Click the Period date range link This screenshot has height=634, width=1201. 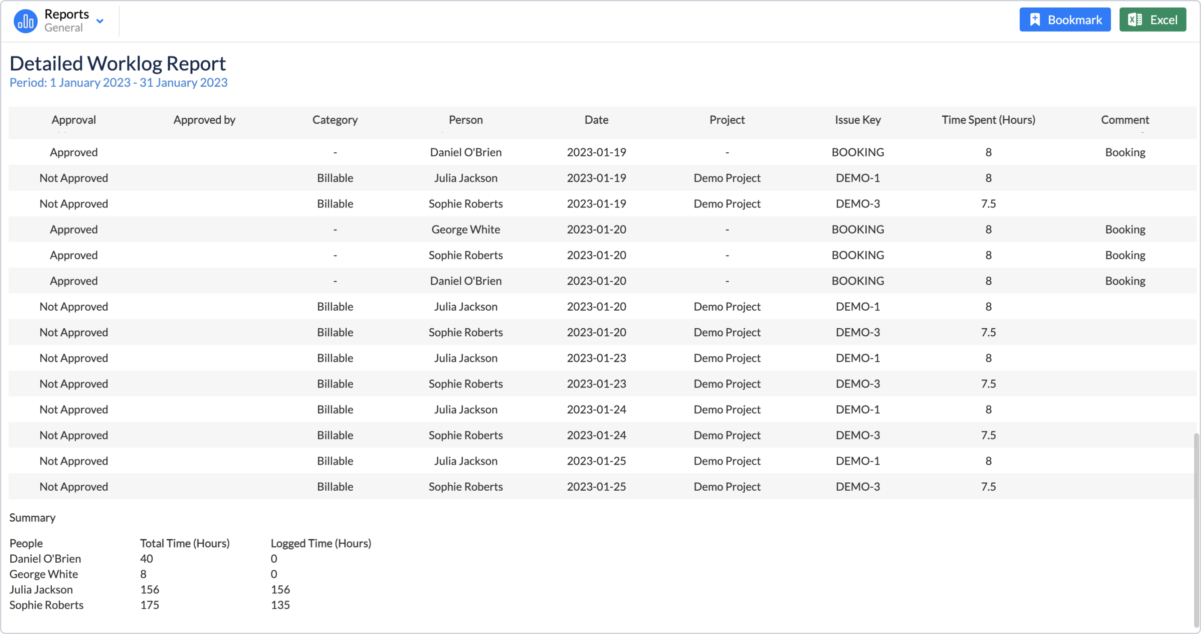click(x=118, y=83)
